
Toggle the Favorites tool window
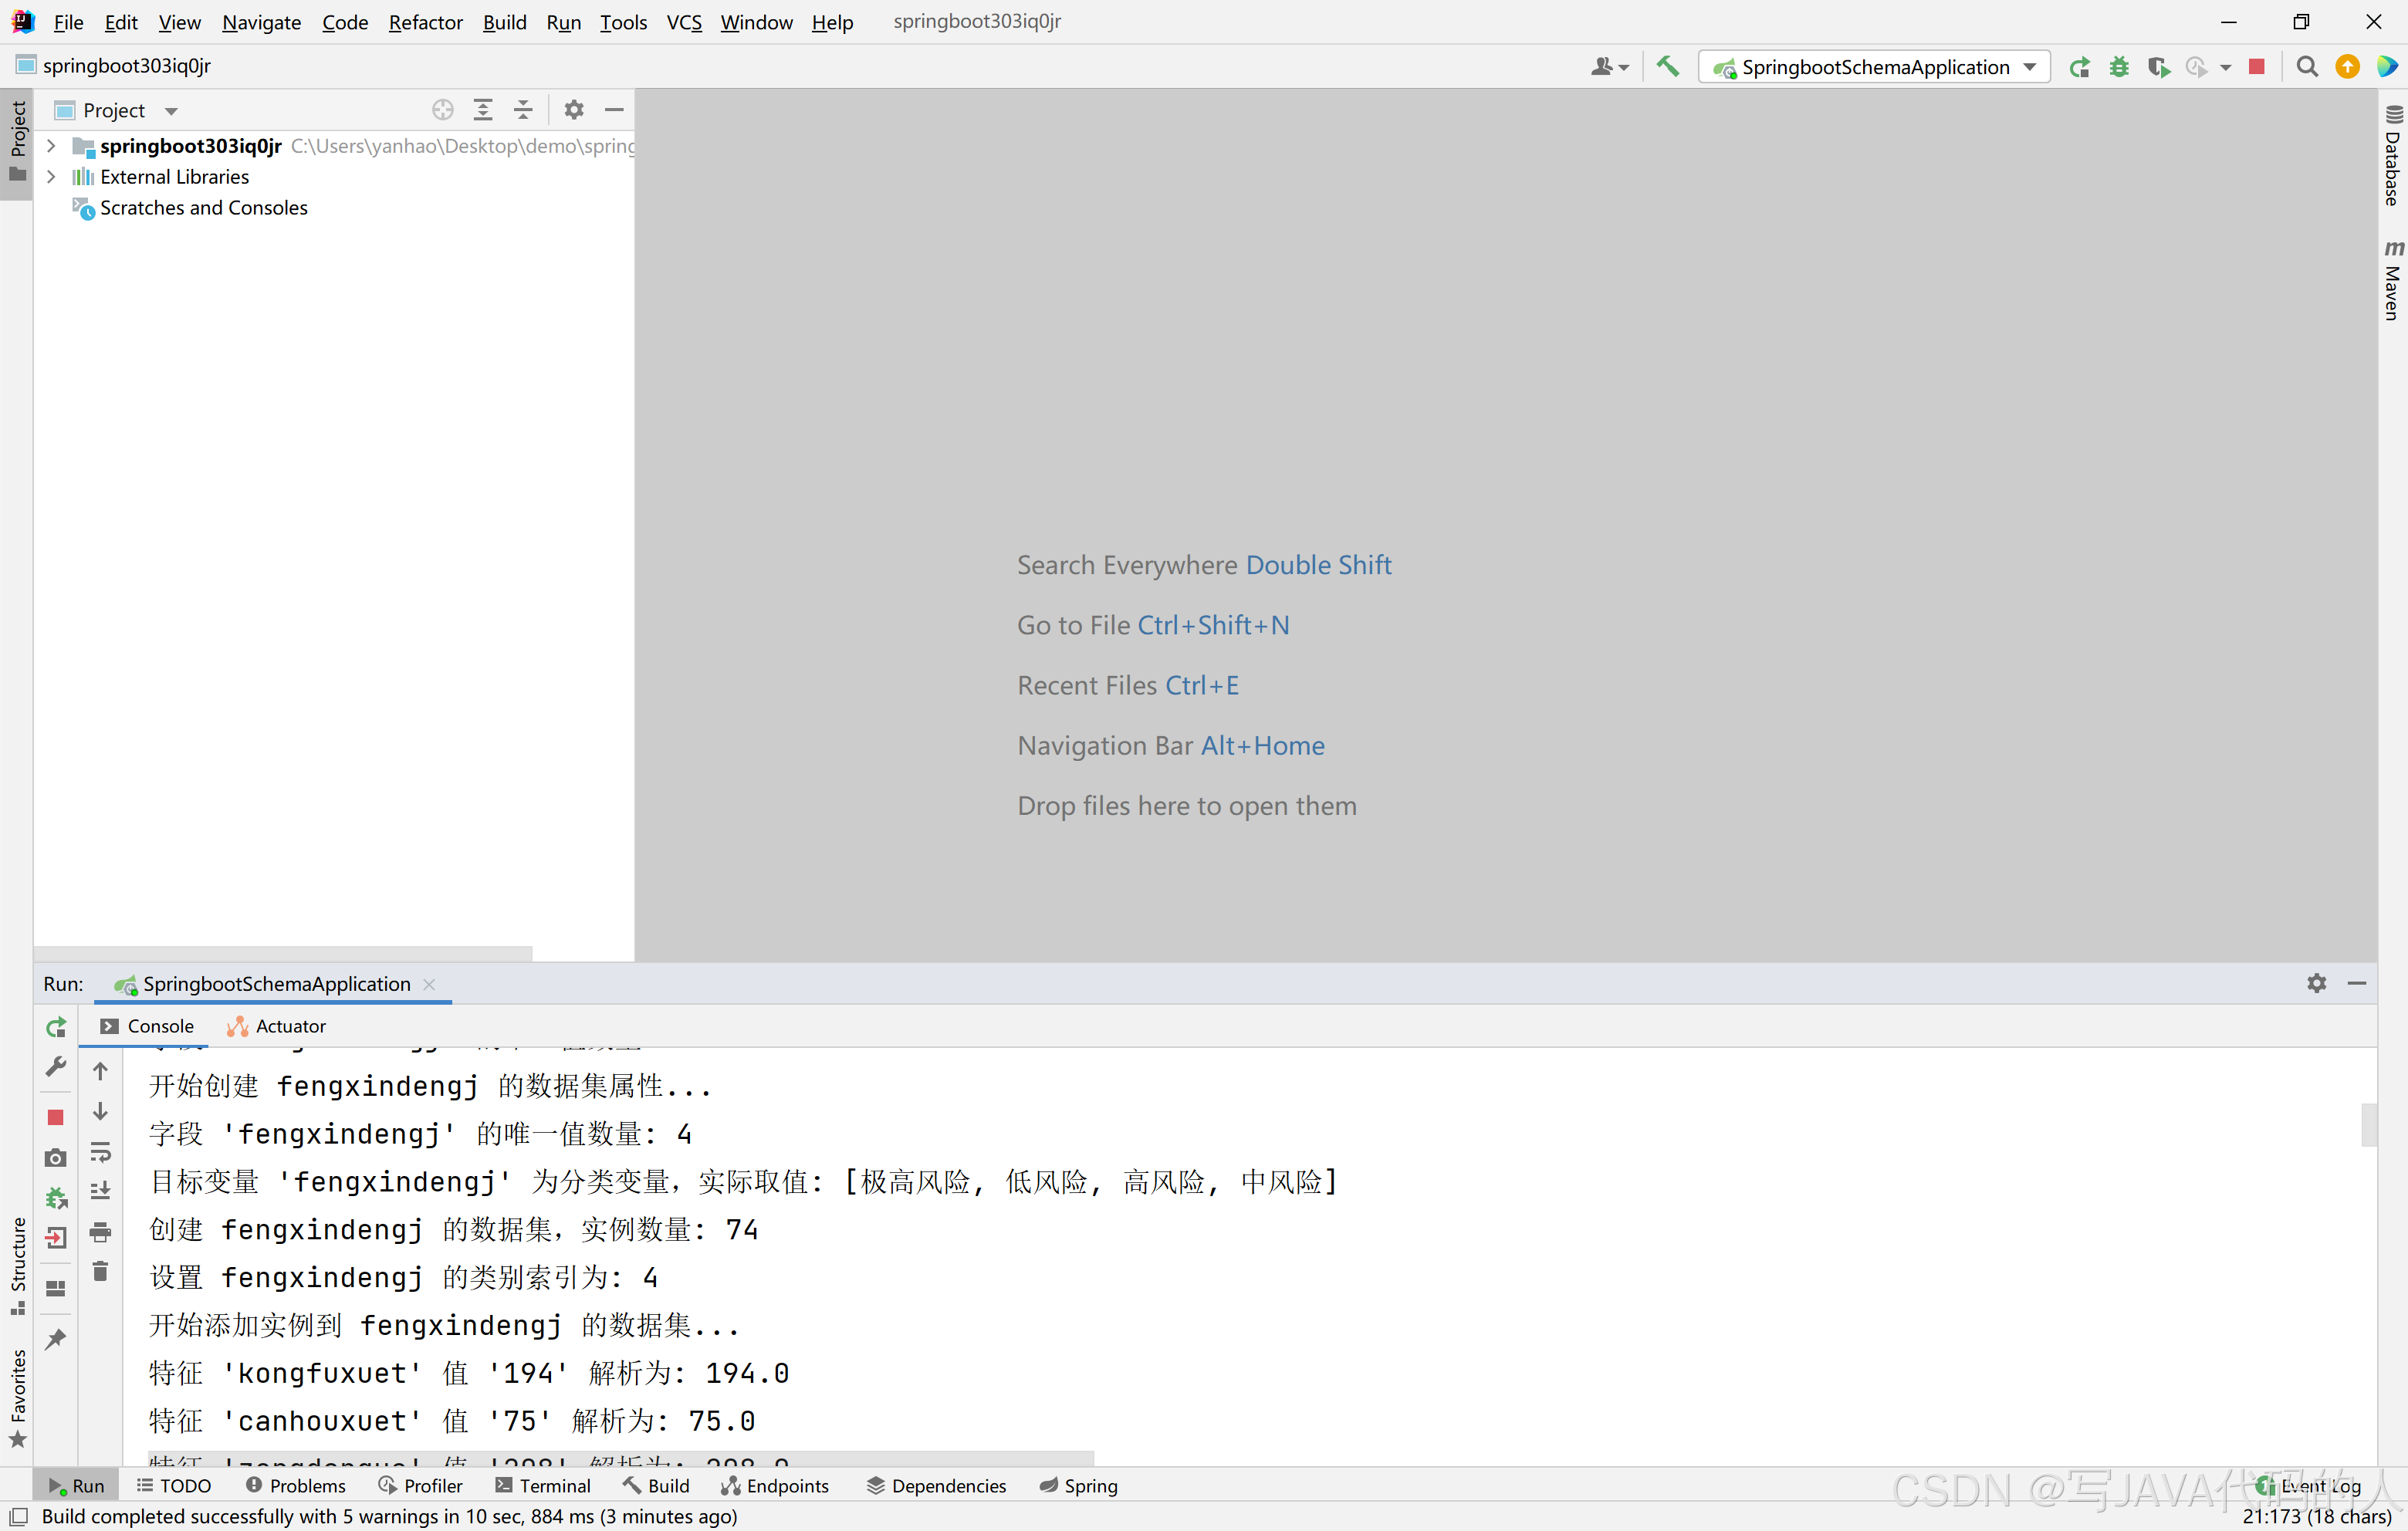17,1399
